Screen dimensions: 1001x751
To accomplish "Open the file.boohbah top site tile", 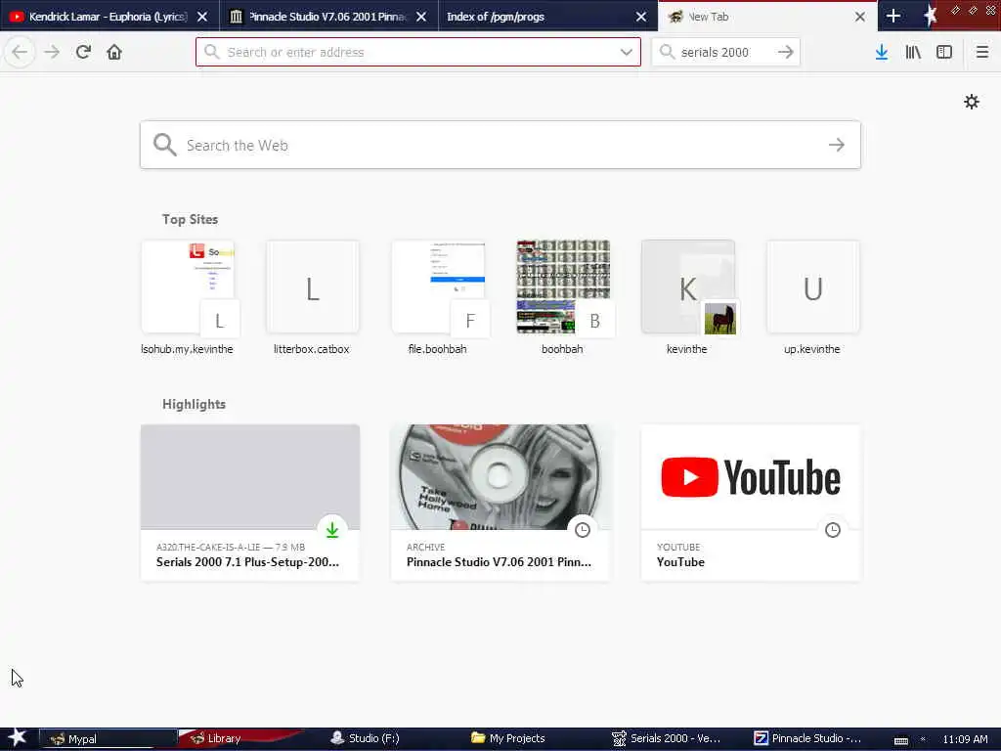I will click(437, 297).
